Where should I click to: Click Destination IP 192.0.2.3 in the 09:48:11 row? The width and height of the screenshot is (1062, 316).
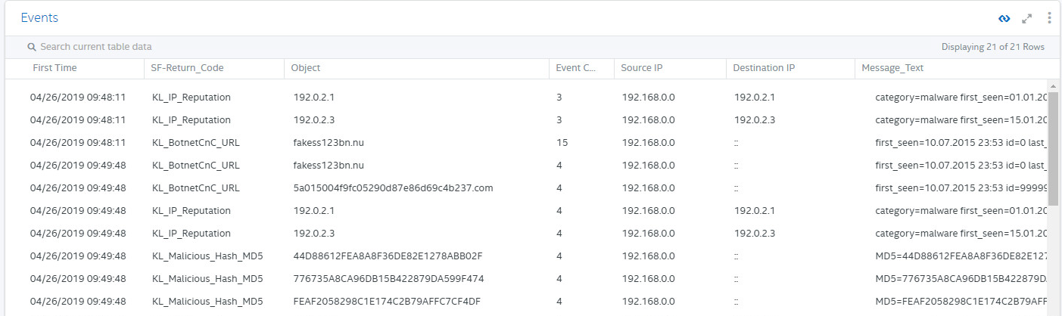[755, 120]
